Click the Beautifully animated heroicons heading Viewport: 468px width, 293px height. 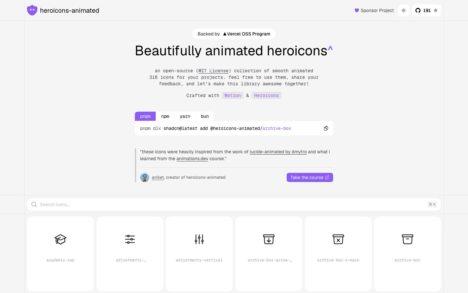pyautogui.click(x=234, y=51)
